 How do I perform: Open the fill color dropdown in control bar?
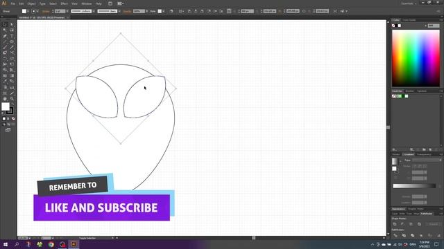click(x=28, y=11)
